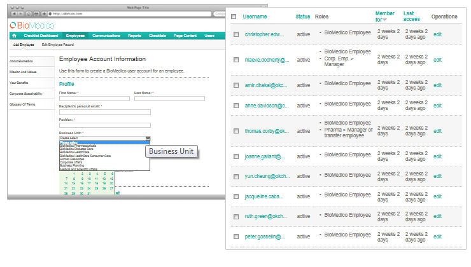Screen dimensions: 471x267
Task: Click the BioMedico logo
Action: coord(32,25)
